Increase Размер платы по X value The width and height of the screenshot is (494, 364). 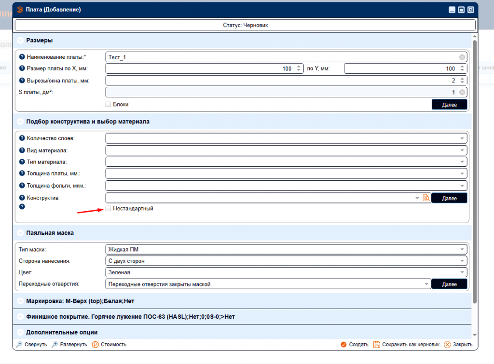coord(299,67)
